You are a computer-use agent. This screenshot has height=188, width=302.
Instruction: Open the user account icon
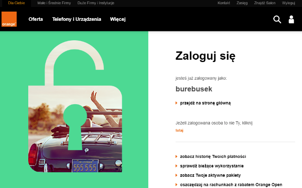point(291,19)
